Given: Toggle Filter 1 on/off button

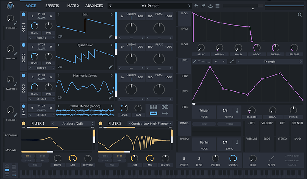Looking at the screenshot, I should tap(24, 123).
